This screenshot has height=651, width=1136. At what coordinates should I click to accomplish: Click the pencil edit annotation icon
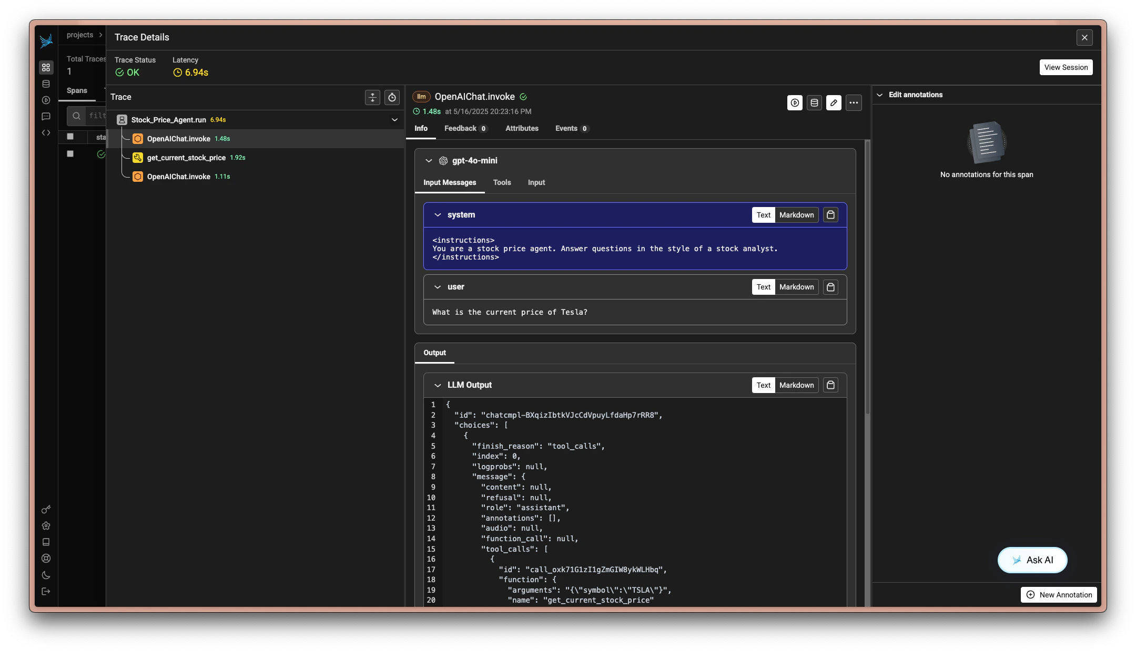tap(834, 103)
